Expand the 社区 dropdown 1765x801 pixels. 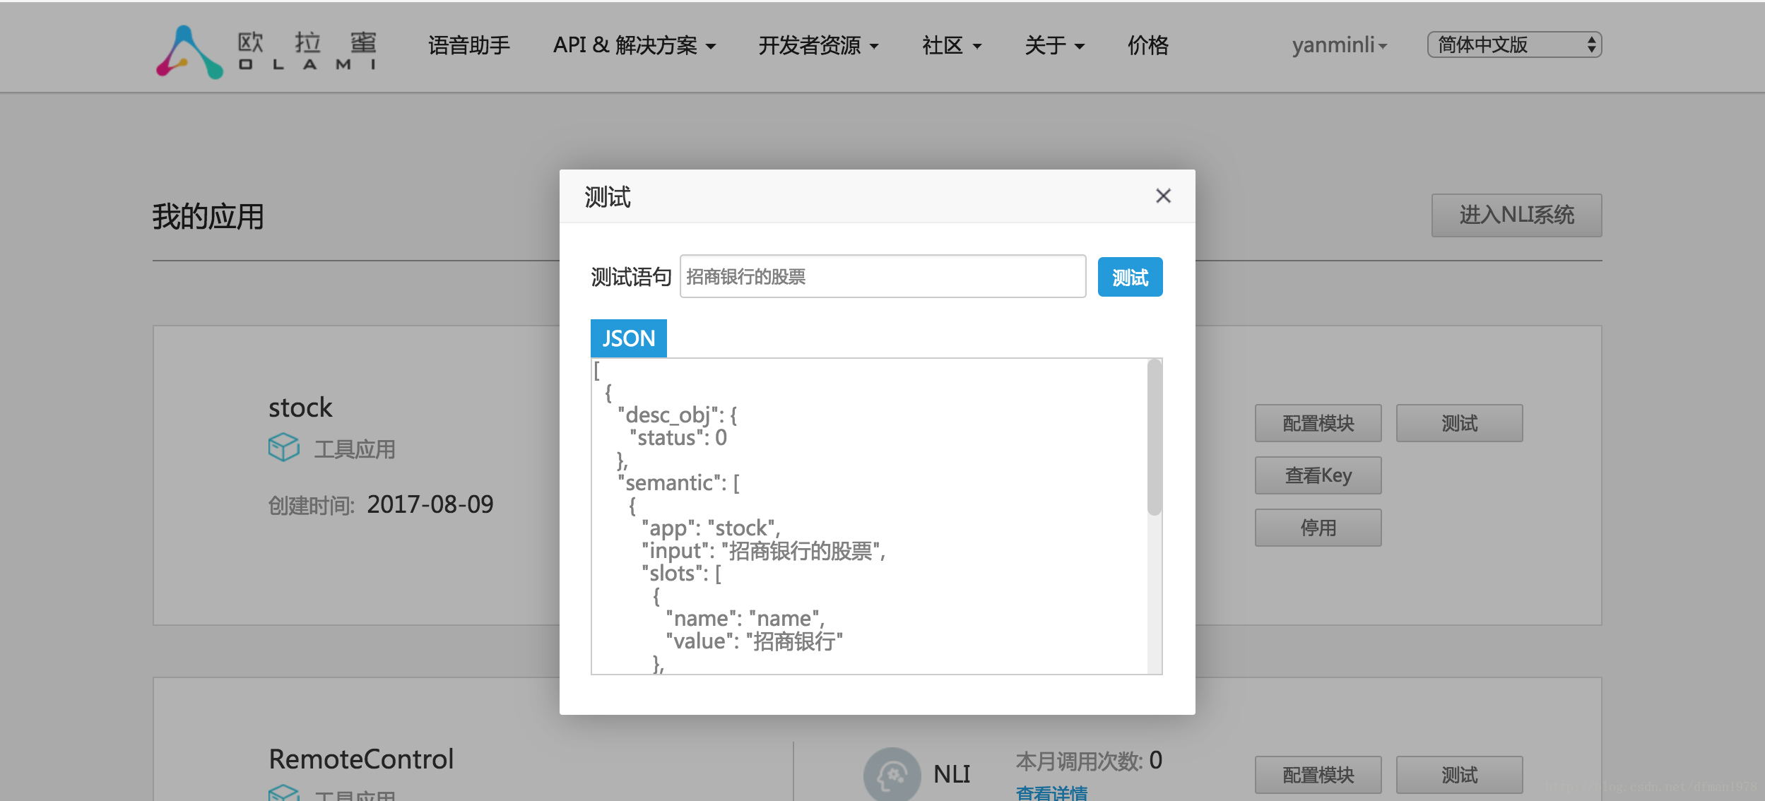(951, 45)
